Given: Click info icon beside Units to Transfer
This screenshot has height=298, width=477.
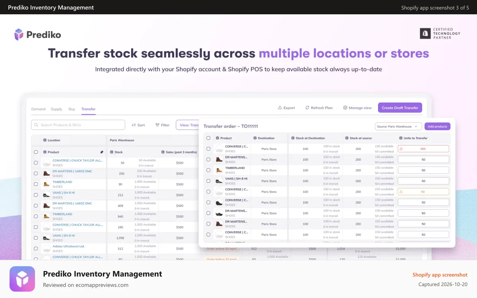Looking at the screenshot, I should coord(401,138).
